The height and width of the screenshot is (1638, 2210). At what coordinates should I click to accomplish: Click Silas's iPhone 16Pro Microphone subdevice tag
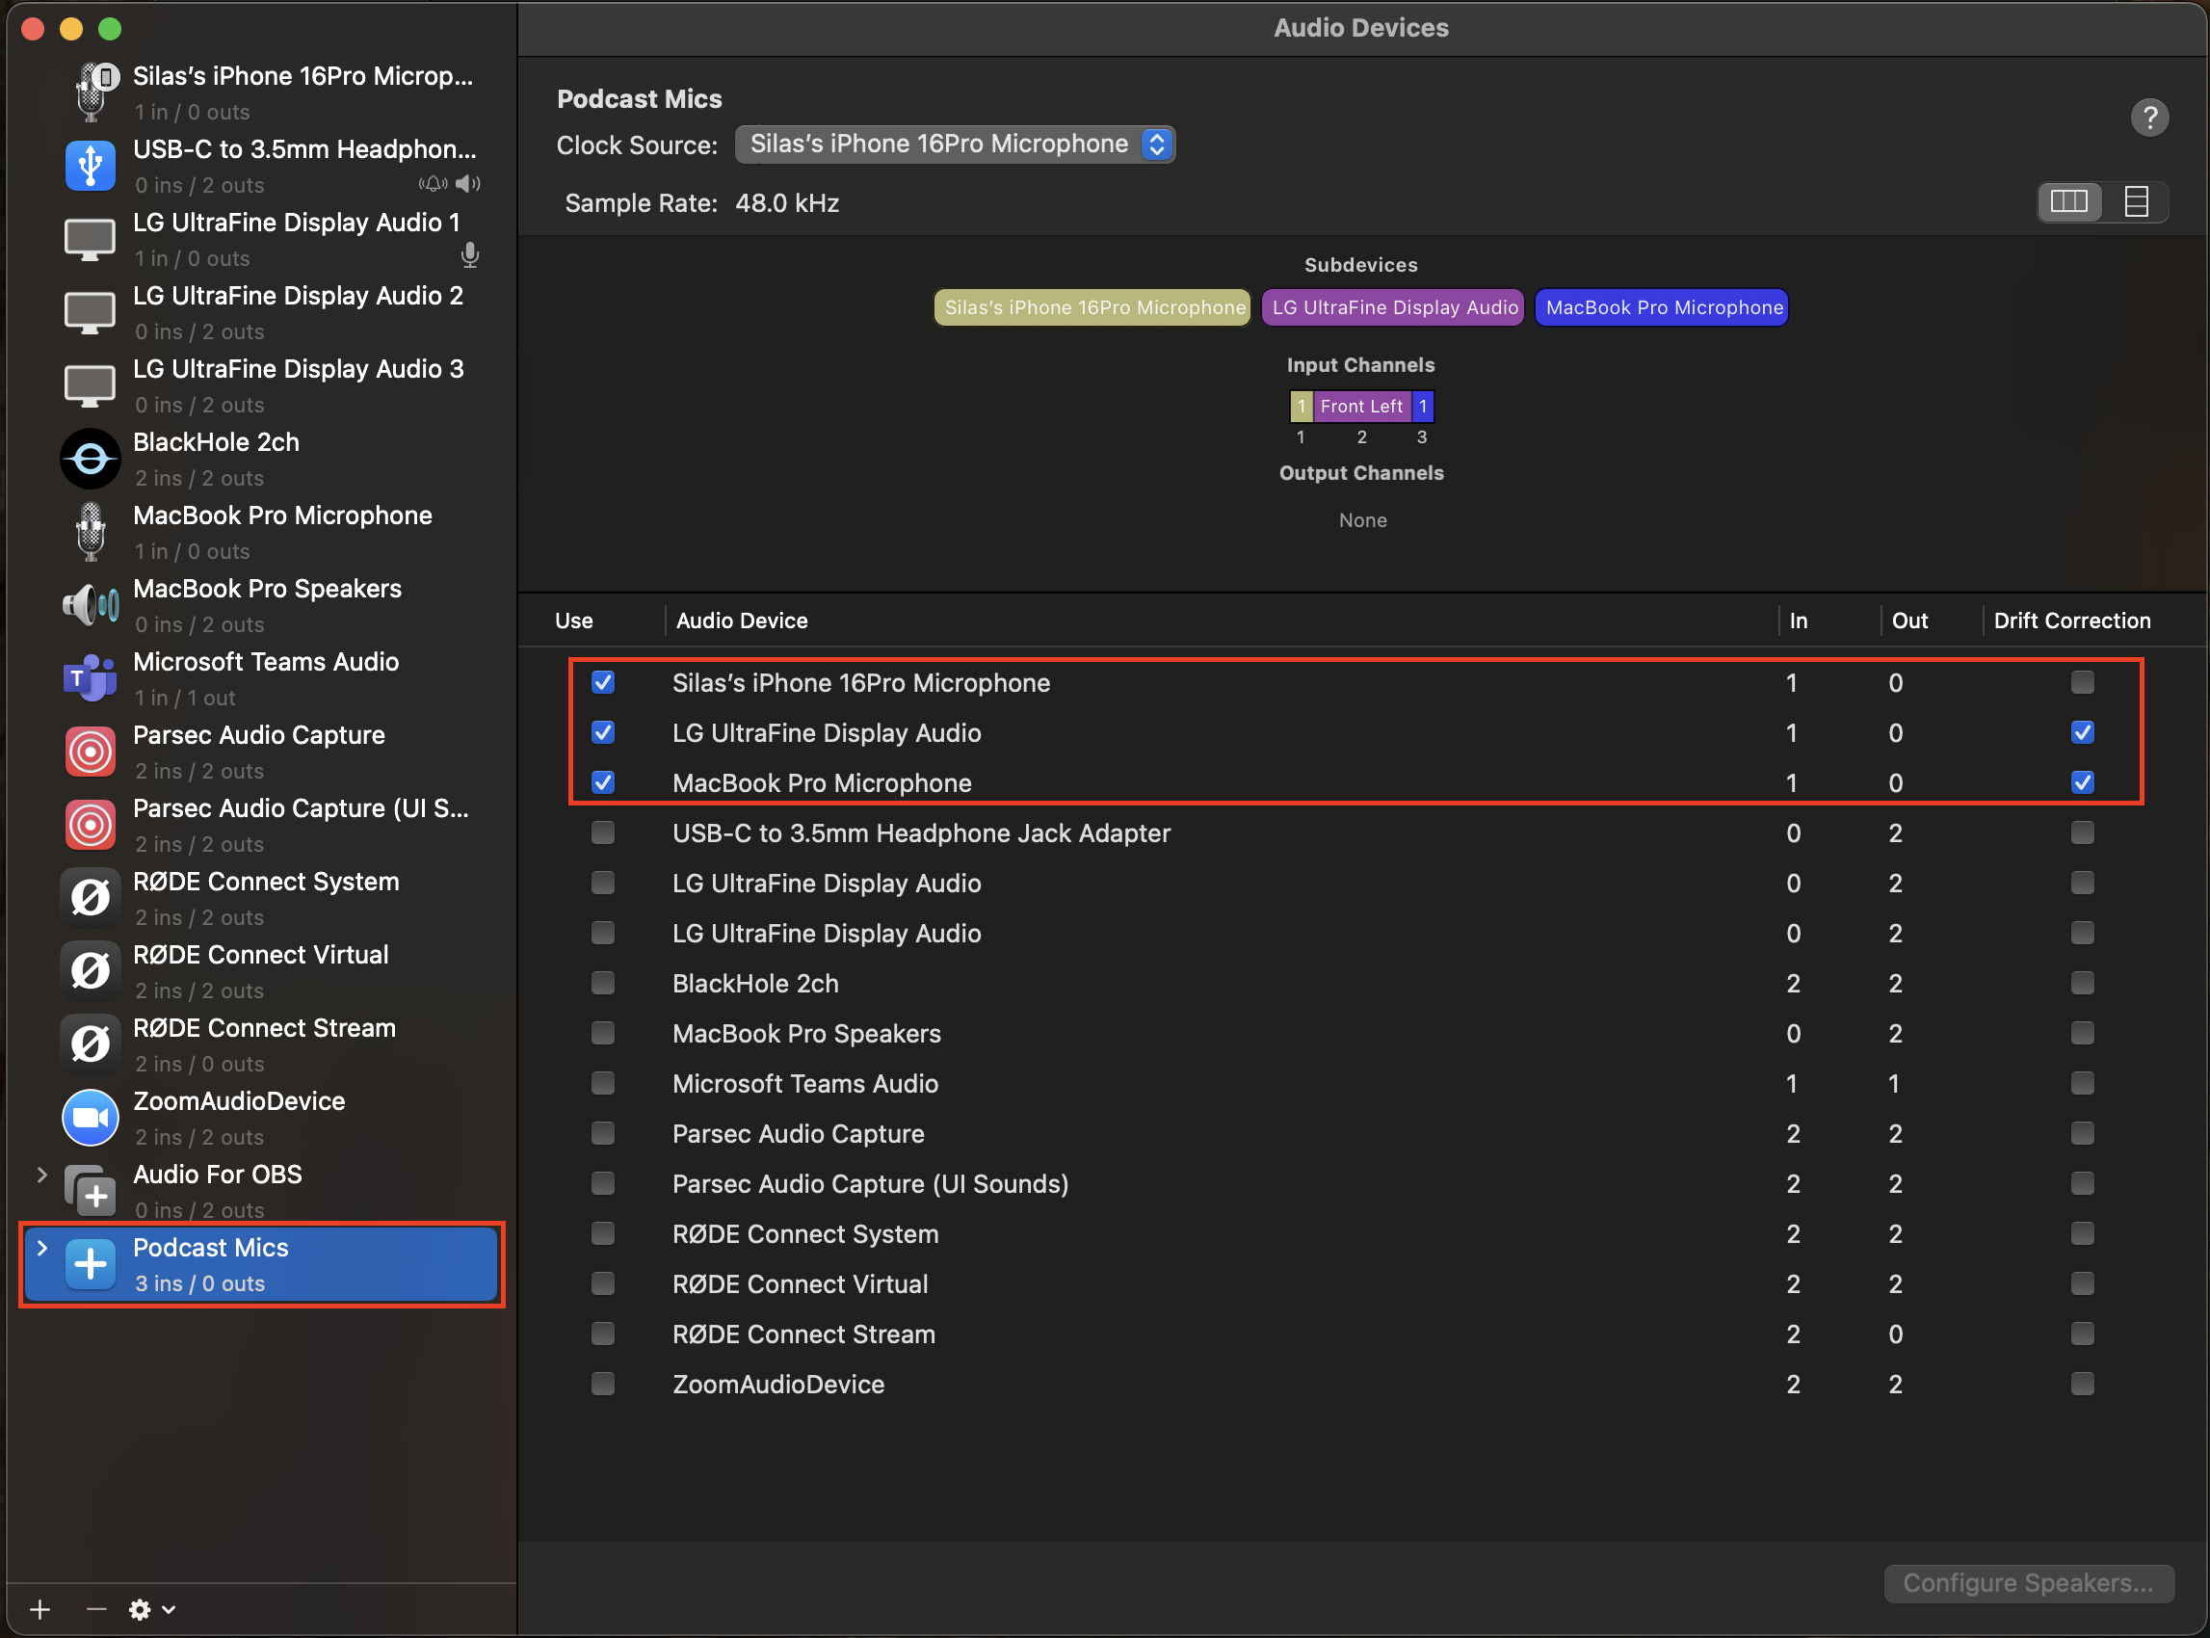tap(1093, 307)
